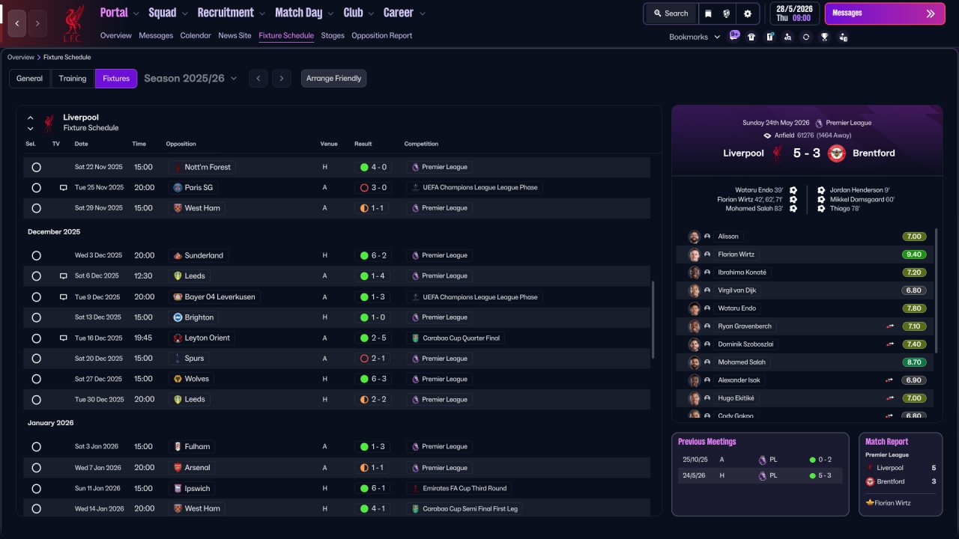Click Mohamed Salah's portrait in the ratings list

coord(695,362)
